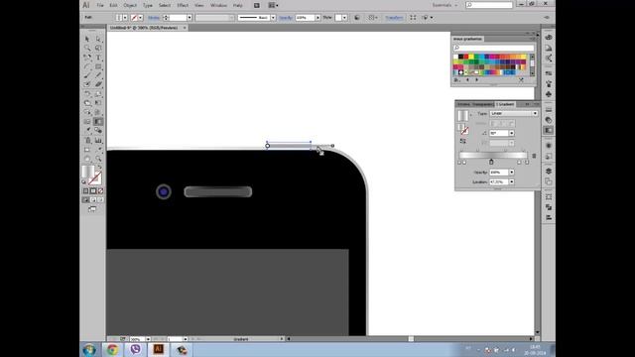This screenshot has height=357, width=635.
Task: Click the Adobe Illustrator taskbar icon
Action: point(158,349)
